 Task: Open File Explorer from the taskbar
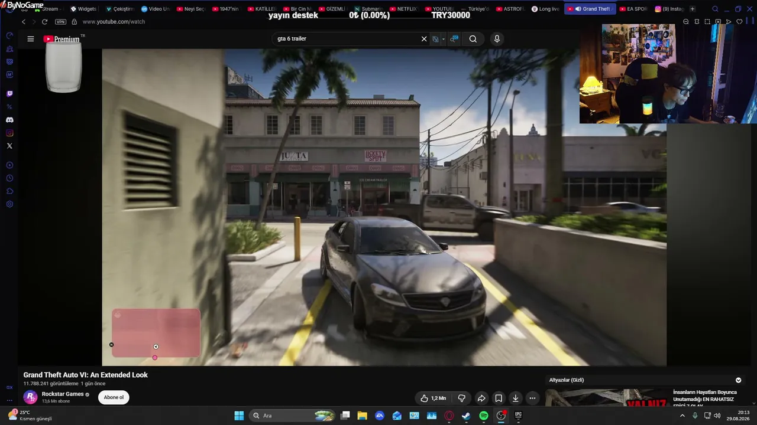point(363,416)
